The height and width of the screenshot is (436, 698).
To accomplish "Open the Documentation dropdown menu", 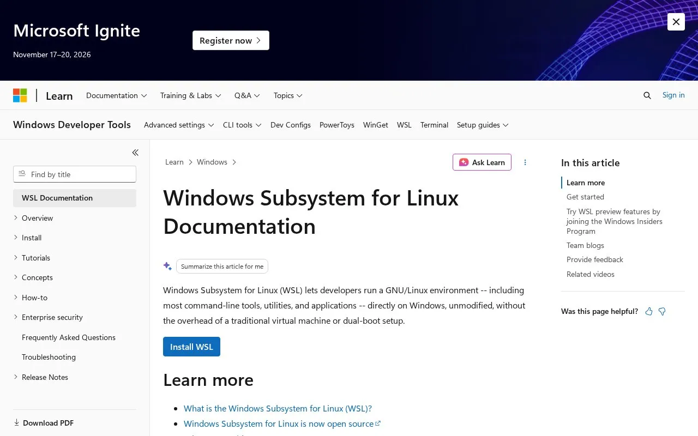I will [117, 95].
